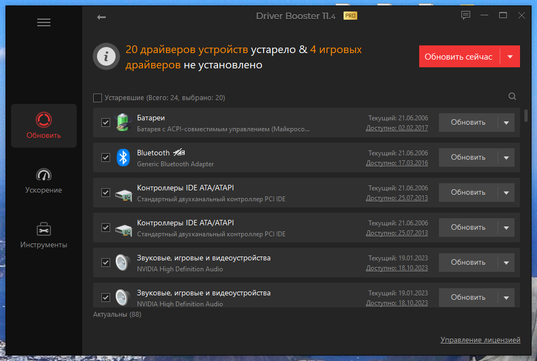537x361 pixels.
Task: Open the Инструменты sidebar tab
Action: [43, 236]
